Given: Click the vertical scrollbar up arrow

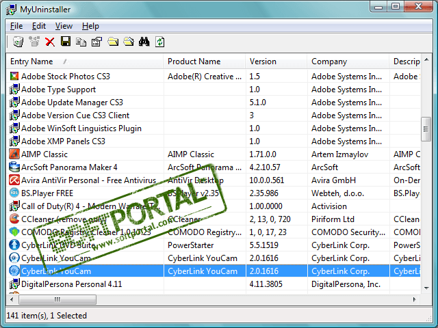Looking at the screenshot, I should tap(426, 59).
